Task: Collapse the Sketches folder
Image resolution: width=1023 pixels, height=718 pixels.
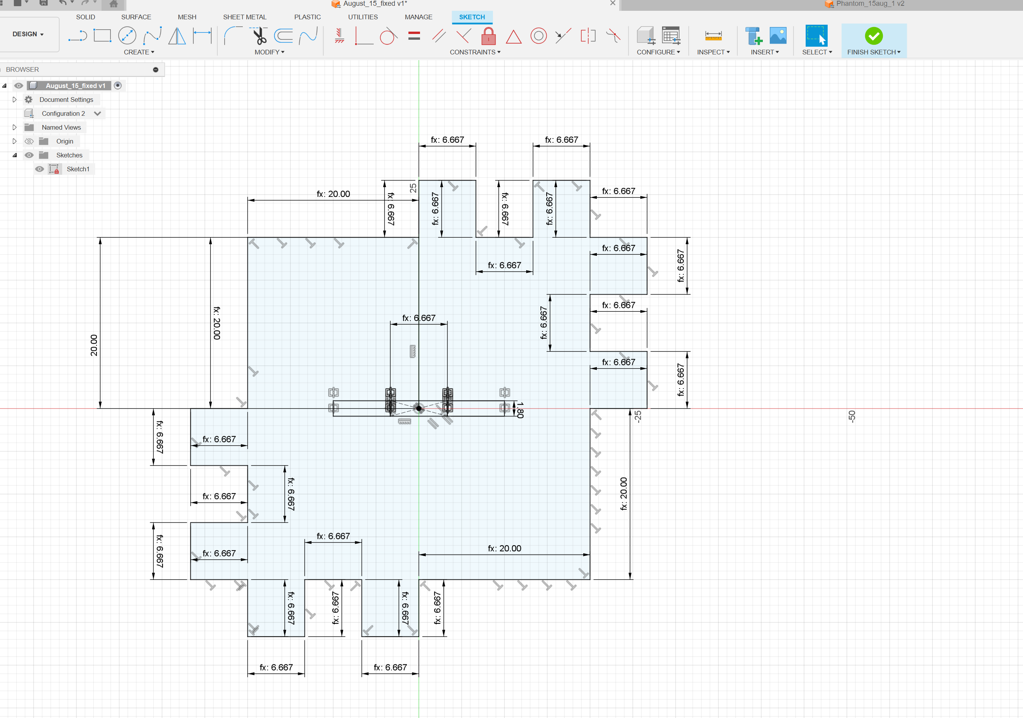Action: point(14,155)
